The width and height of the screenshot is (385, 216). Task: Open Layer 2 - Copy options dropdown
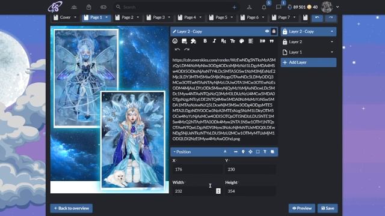[x=331, y=31]
